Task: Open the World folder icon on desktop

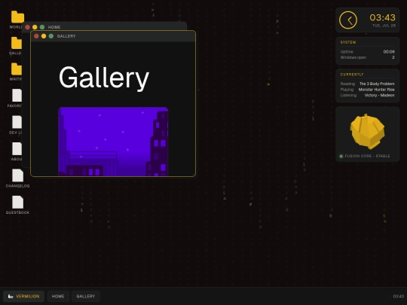Action: tap(17, 17)
